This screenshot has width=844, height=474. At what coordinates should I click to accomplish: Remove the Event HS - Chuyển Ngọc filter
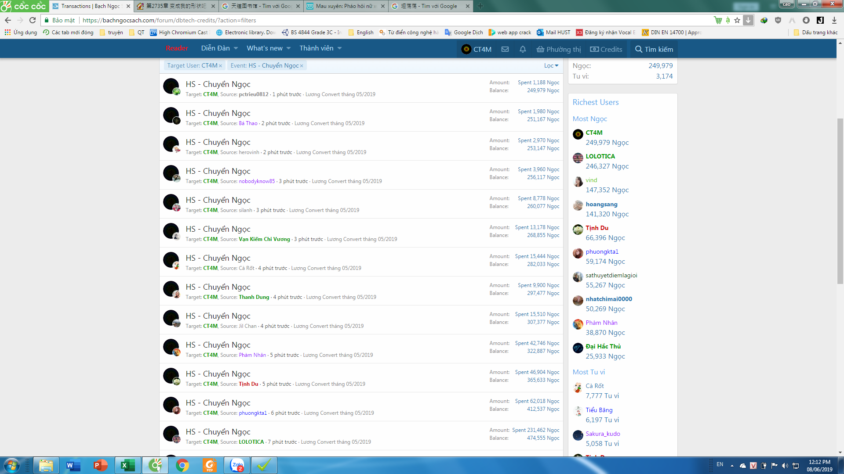tap(302, 66)
